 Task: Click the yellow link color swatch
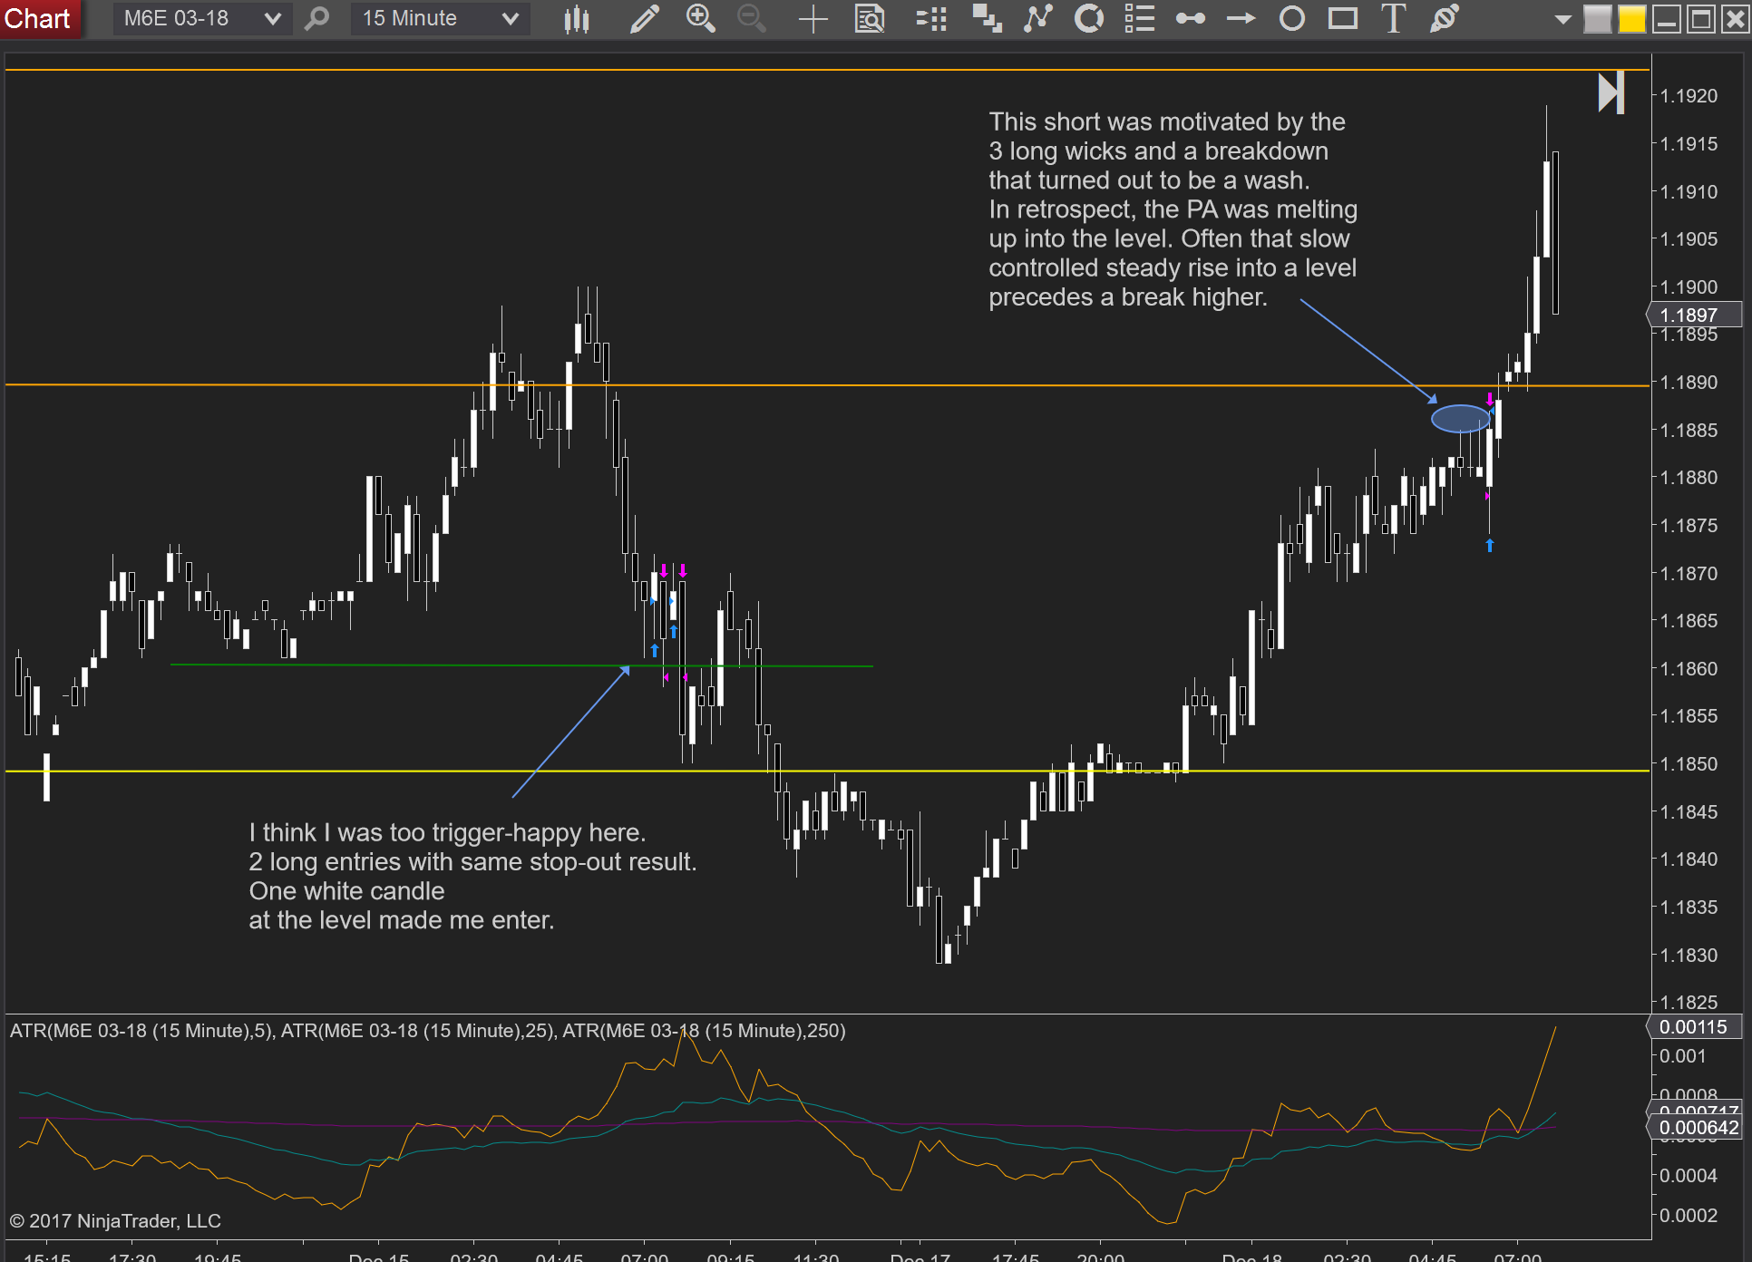(x=1631, y=19)
